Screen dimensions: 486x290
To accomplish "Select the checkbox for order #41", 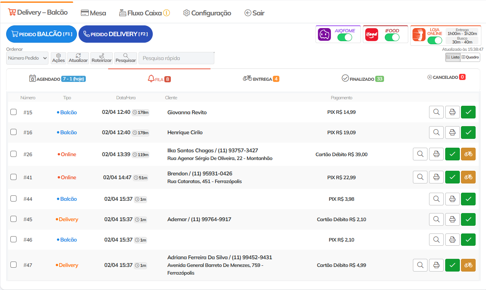I will click(13, 177).
